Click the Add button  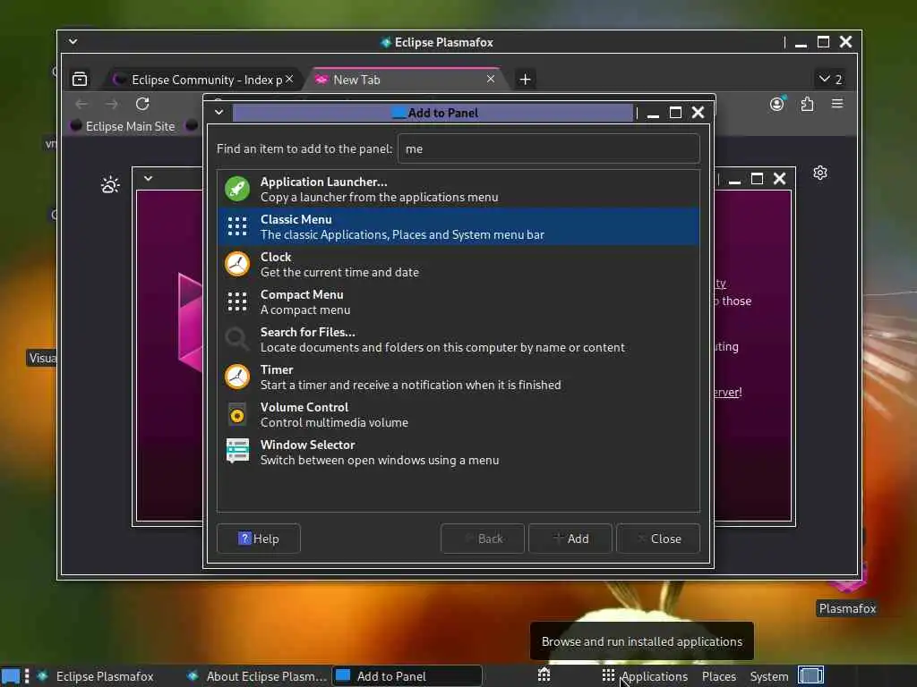point(570,538)
